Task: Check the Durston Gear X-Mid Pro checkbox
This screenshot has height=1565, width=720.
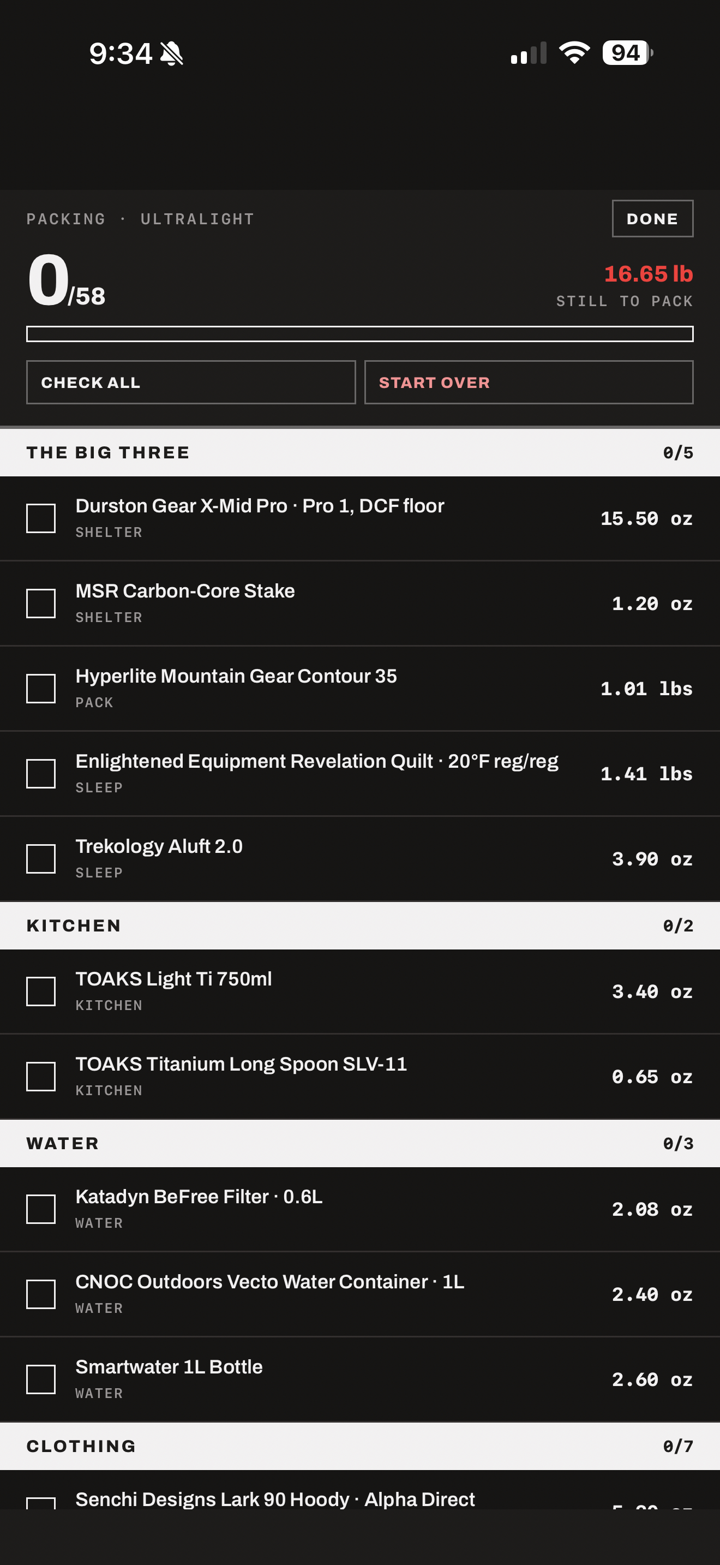Action: (41, 518)
